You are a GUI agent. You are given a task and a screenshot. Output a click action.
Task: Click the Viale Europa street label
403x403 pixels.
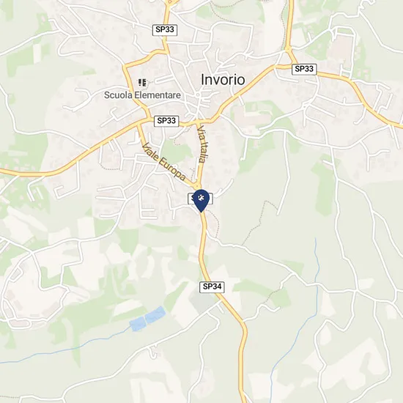(163, 162)
